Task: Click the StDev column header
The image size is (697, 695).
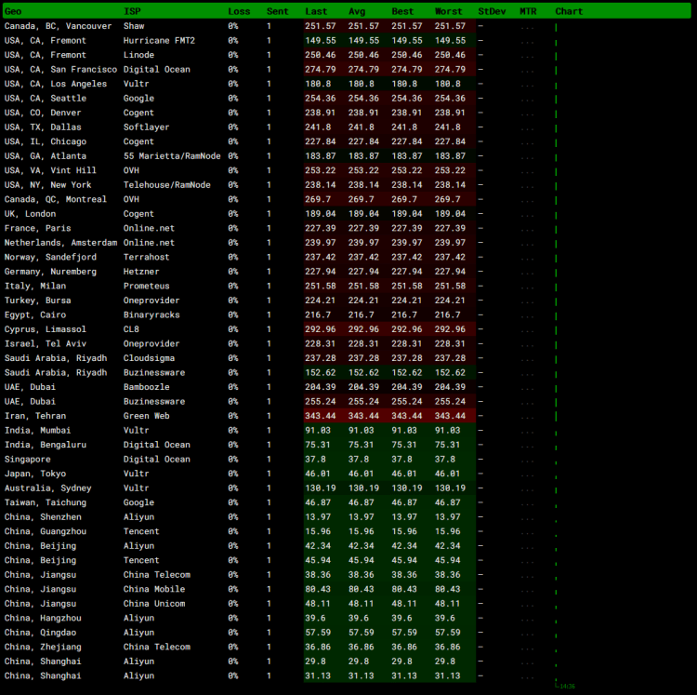Action: click(x=491, y=11)
